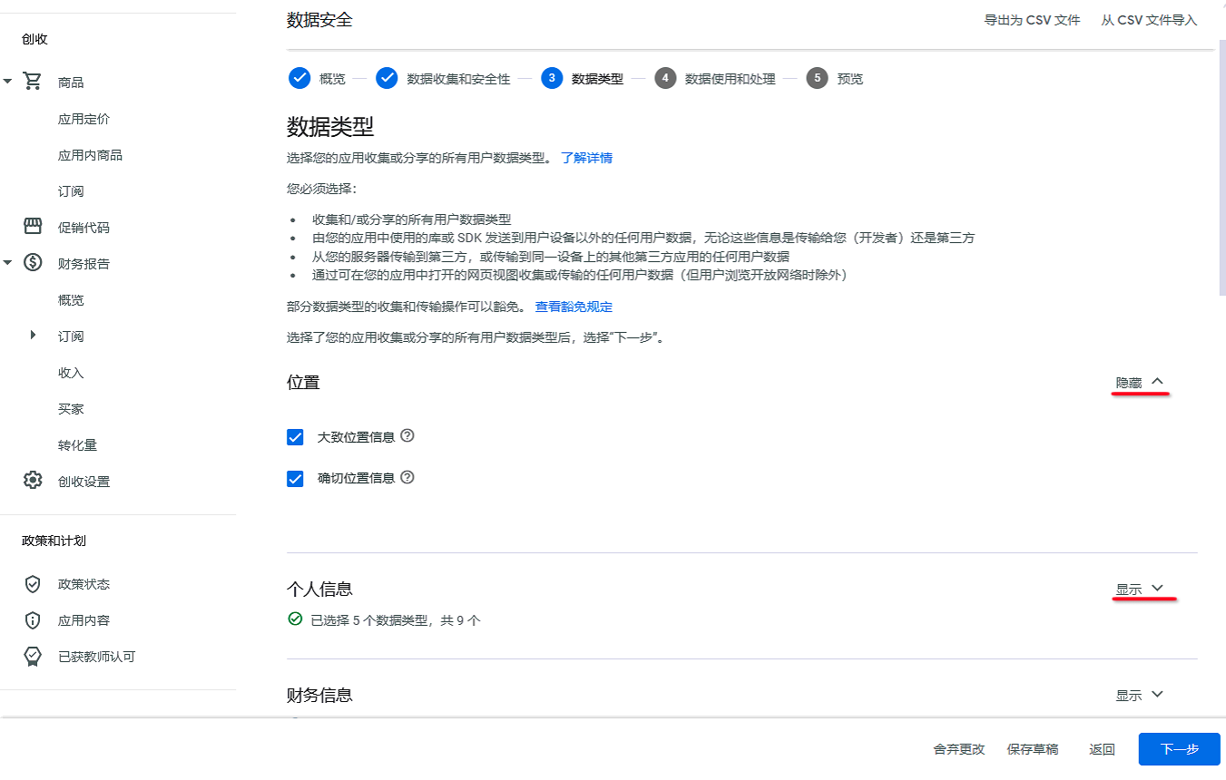Image resolution: width=1226 pixels, height=780 pixels.
Task: Click 返回 button
Action: (1102, 749)
